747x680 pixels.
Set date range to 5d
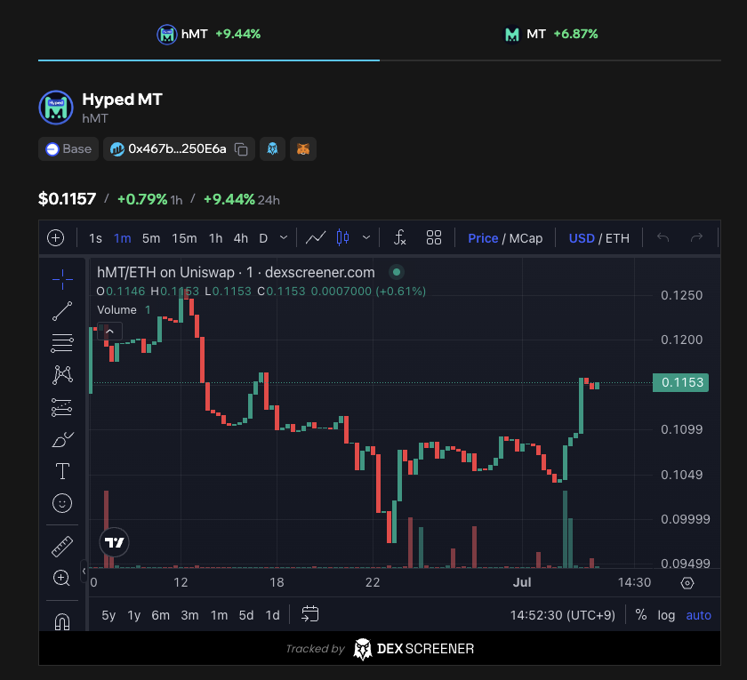pos(246,615)
